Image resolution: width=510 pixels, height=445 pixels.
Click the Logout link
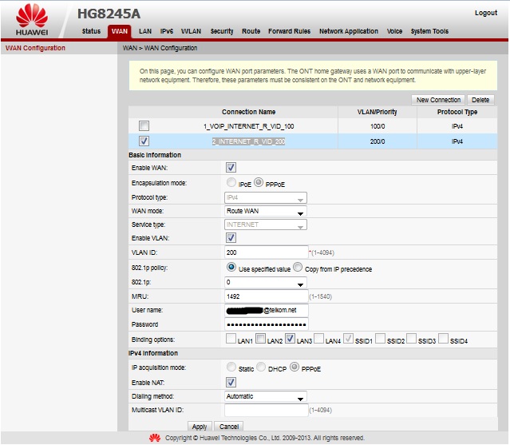coord(486,13)
